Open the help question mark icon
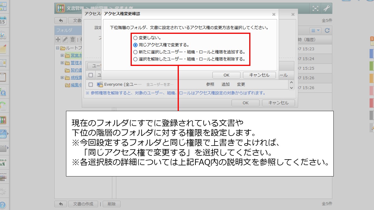 3,205
